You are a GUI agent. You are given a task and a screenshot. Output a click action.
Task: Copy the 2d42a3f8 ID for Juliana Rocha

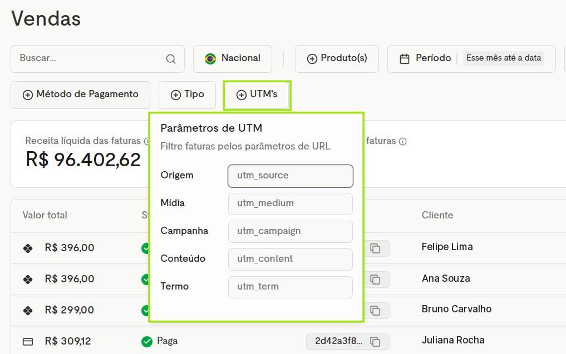pos(376,341)
